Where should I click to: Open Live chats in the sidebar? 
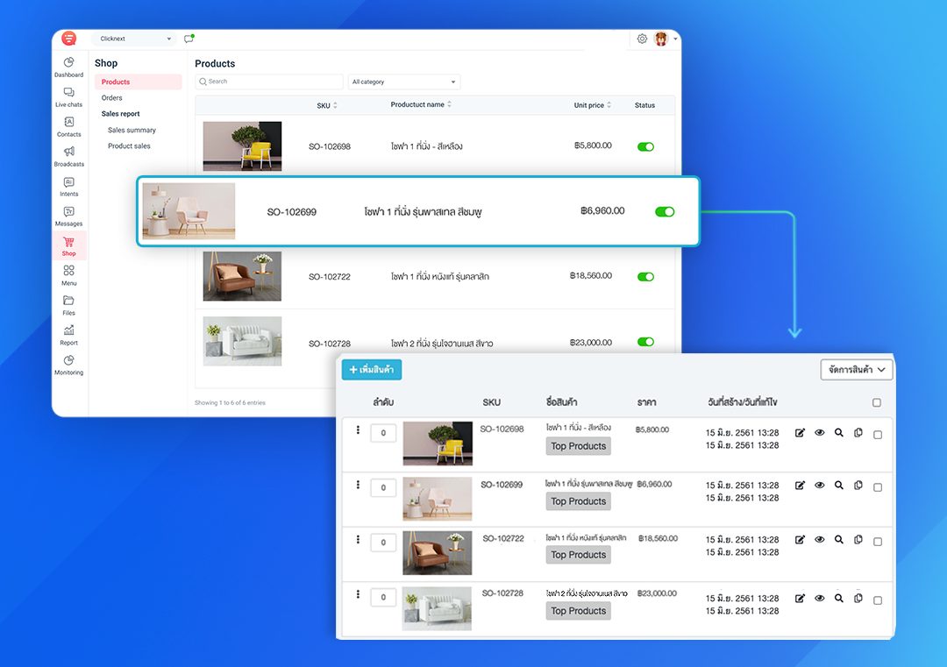click(x=68, y=94)
